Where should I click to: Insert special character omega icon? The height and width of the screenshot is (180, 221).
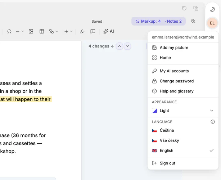pos(9,31)
